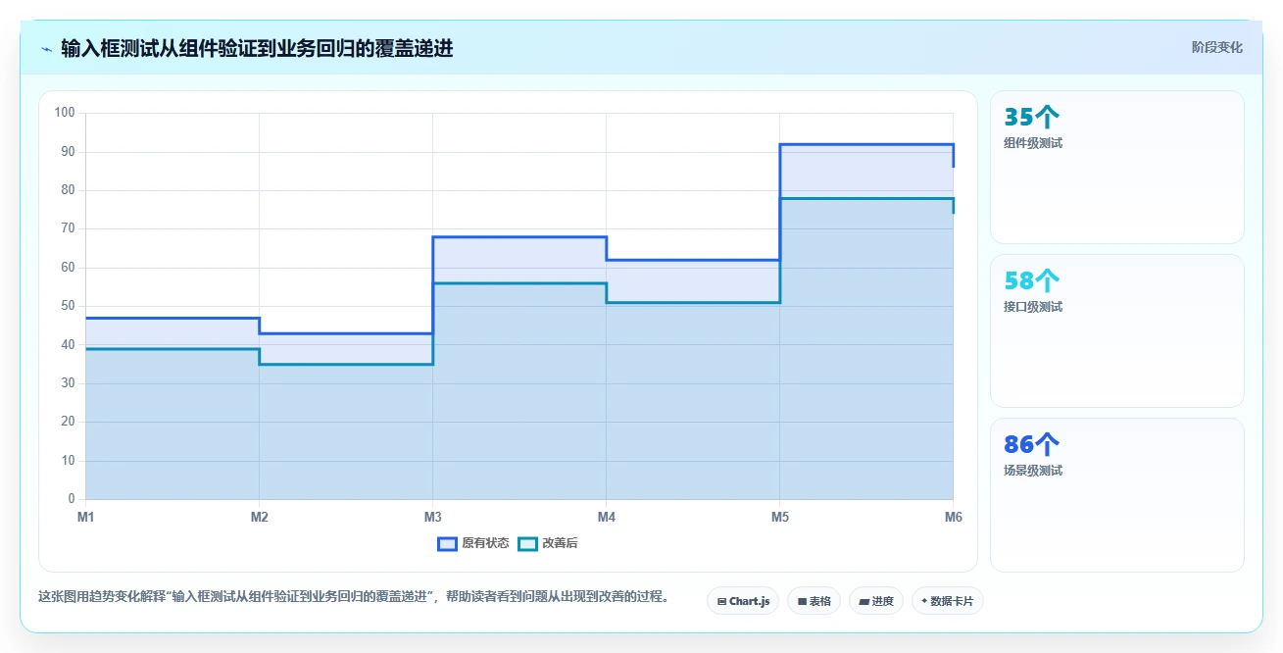Click the 阶段变化 label in the header
This screenshot has height=653, width=1283.
click(1216, 47)
